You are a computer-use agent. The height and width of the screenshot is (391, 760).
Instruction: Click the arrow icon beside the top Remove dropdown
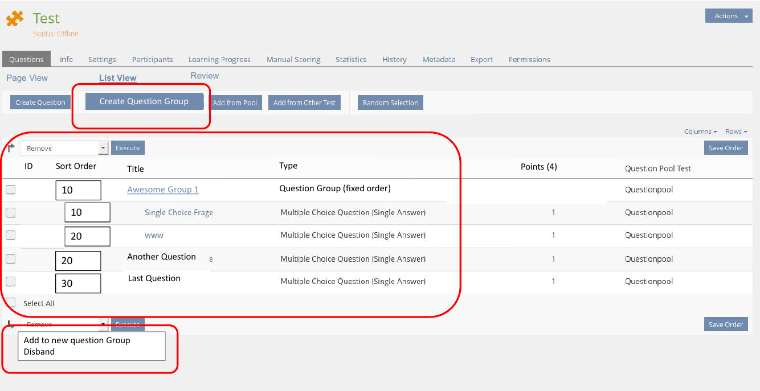[x=10, y=148]
